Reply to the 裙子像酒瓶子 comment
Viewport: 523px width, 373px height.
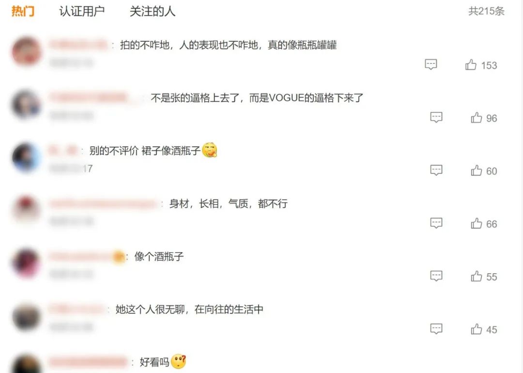[x=436, y=170]
